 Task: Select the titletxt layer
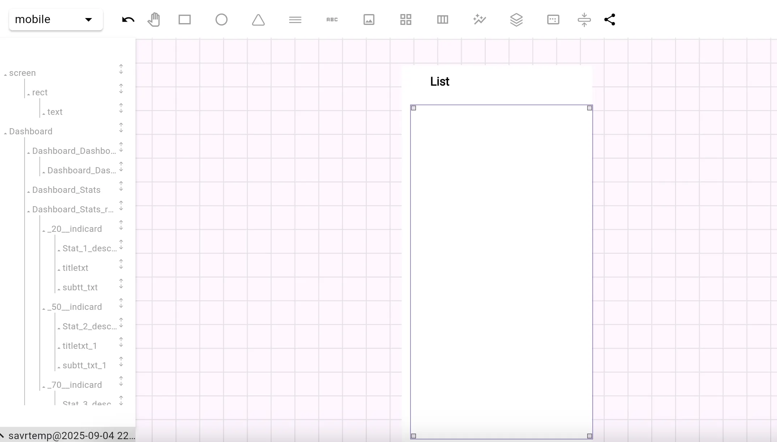tap(75, 268)
